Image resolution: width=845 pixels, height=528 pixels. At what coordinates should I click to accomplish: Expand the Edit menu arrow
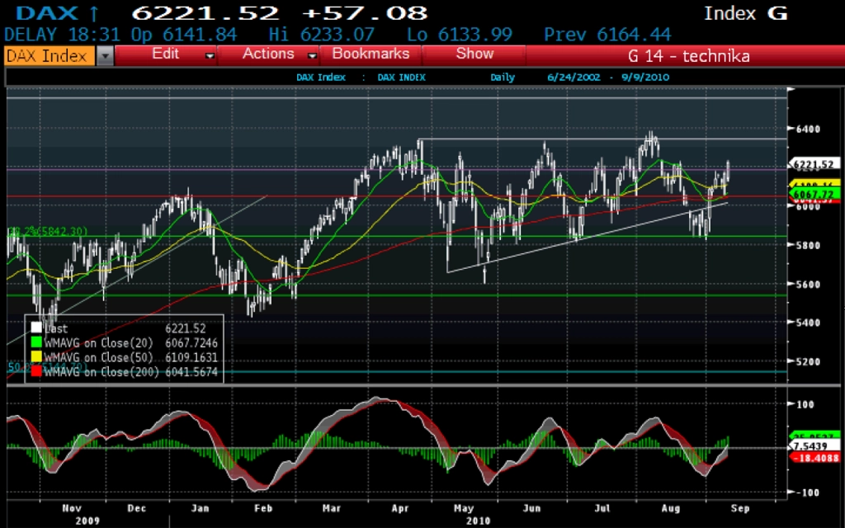[x=210, y=55]
